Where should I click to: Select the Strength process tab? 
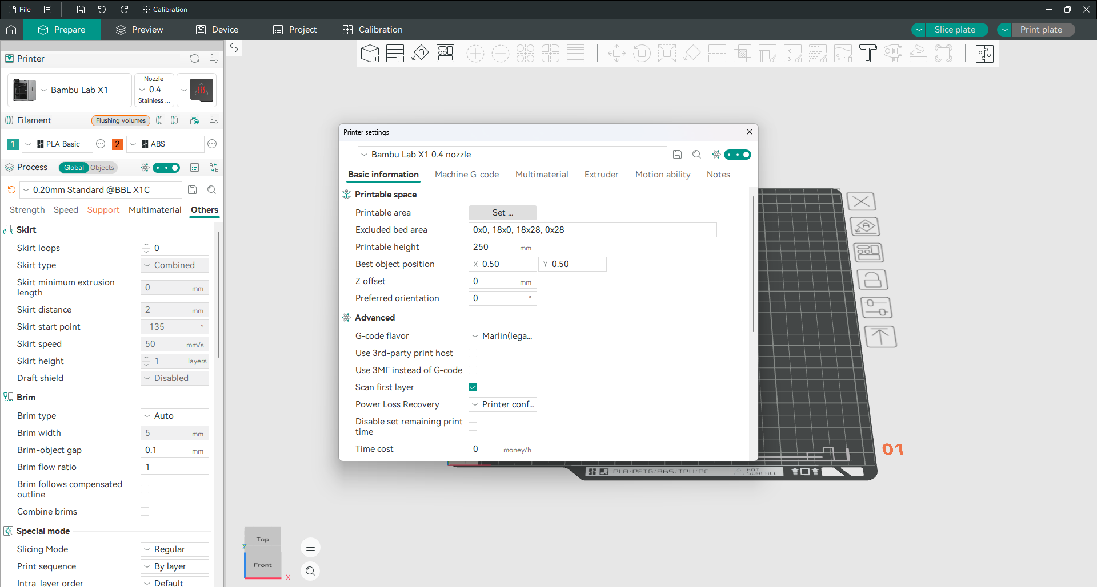27,210
